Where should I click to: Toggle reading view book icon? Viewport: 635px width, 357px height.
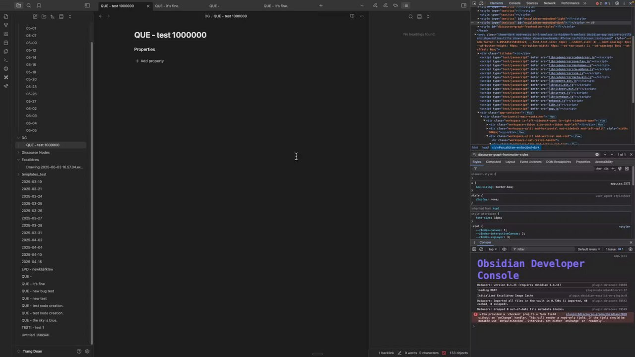click(352, 16)
